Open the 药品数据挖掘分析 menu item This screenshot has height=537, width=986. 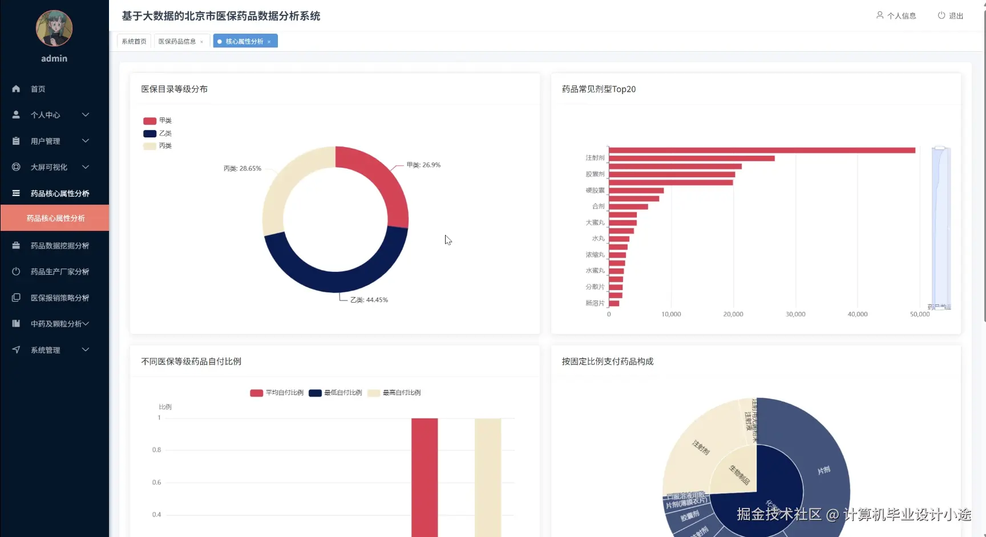coord(54,246)
